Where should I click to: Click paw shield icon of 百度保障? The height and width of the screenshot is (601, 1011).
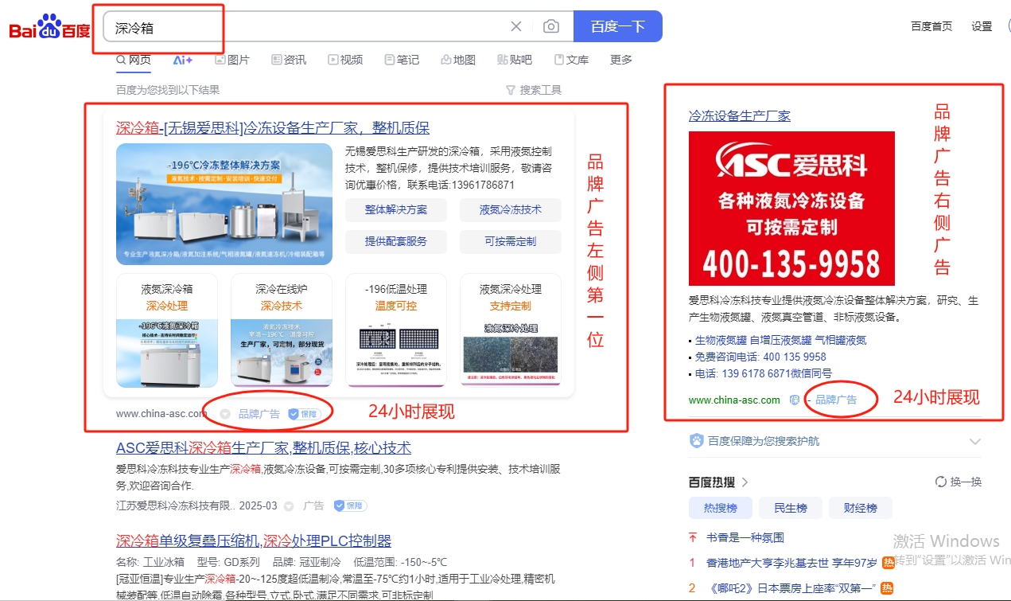click(697, 440)
